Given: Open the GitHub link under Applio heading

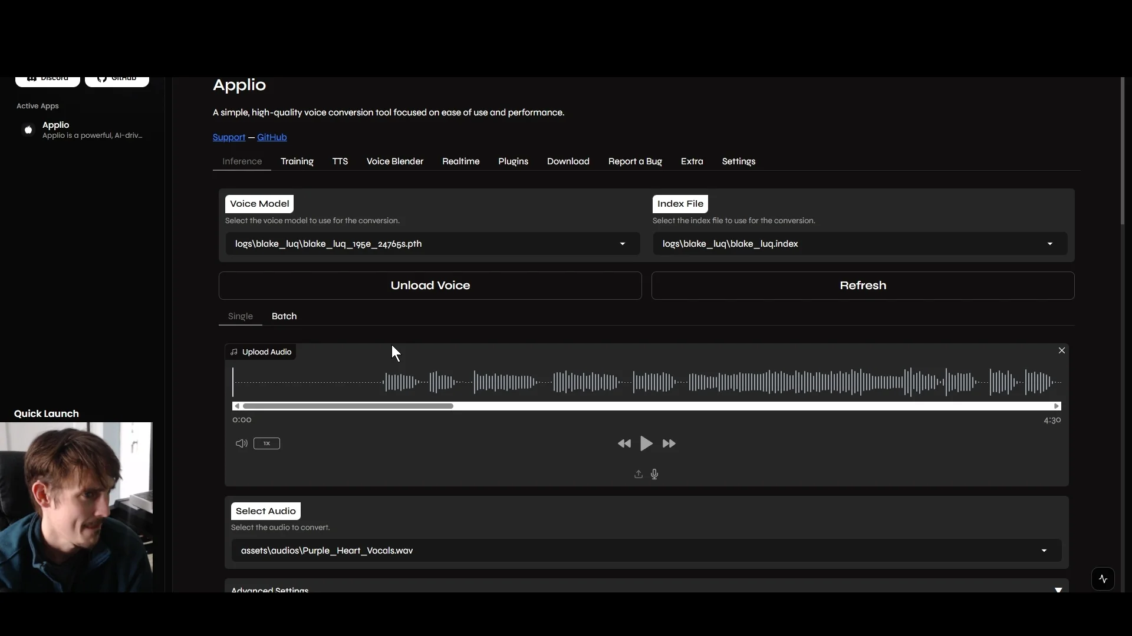Looking at the screenshot, I should coord(271,137).
